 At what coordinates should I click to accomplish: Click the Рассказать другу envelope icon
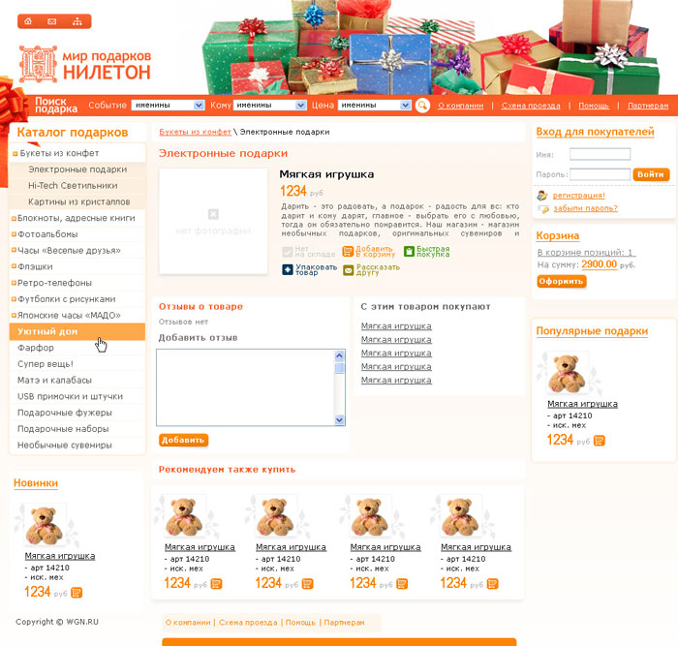tap(348, 270)
